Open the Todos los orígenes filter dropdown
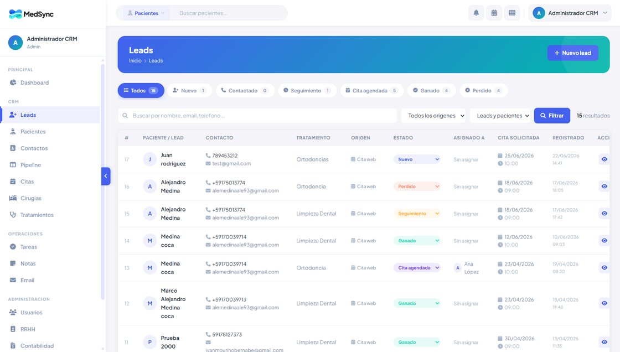620x352 pixels. coord(433,116)
